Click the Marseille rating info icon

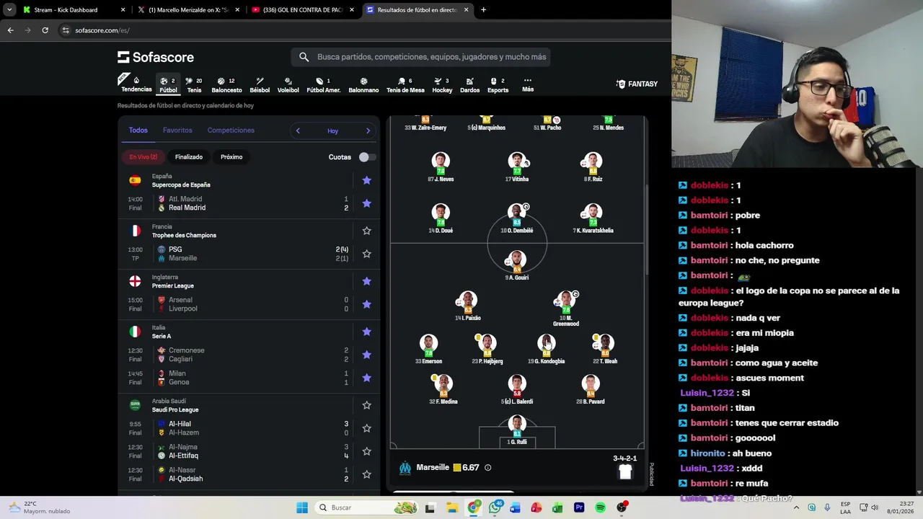click(x=487, y=468)
